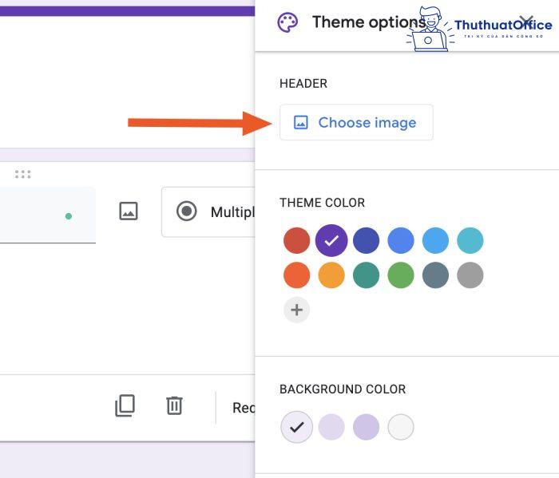Viewport: 559px width, 478px height.
Task: Click the question title input field
Action: (x=48, y=215)
